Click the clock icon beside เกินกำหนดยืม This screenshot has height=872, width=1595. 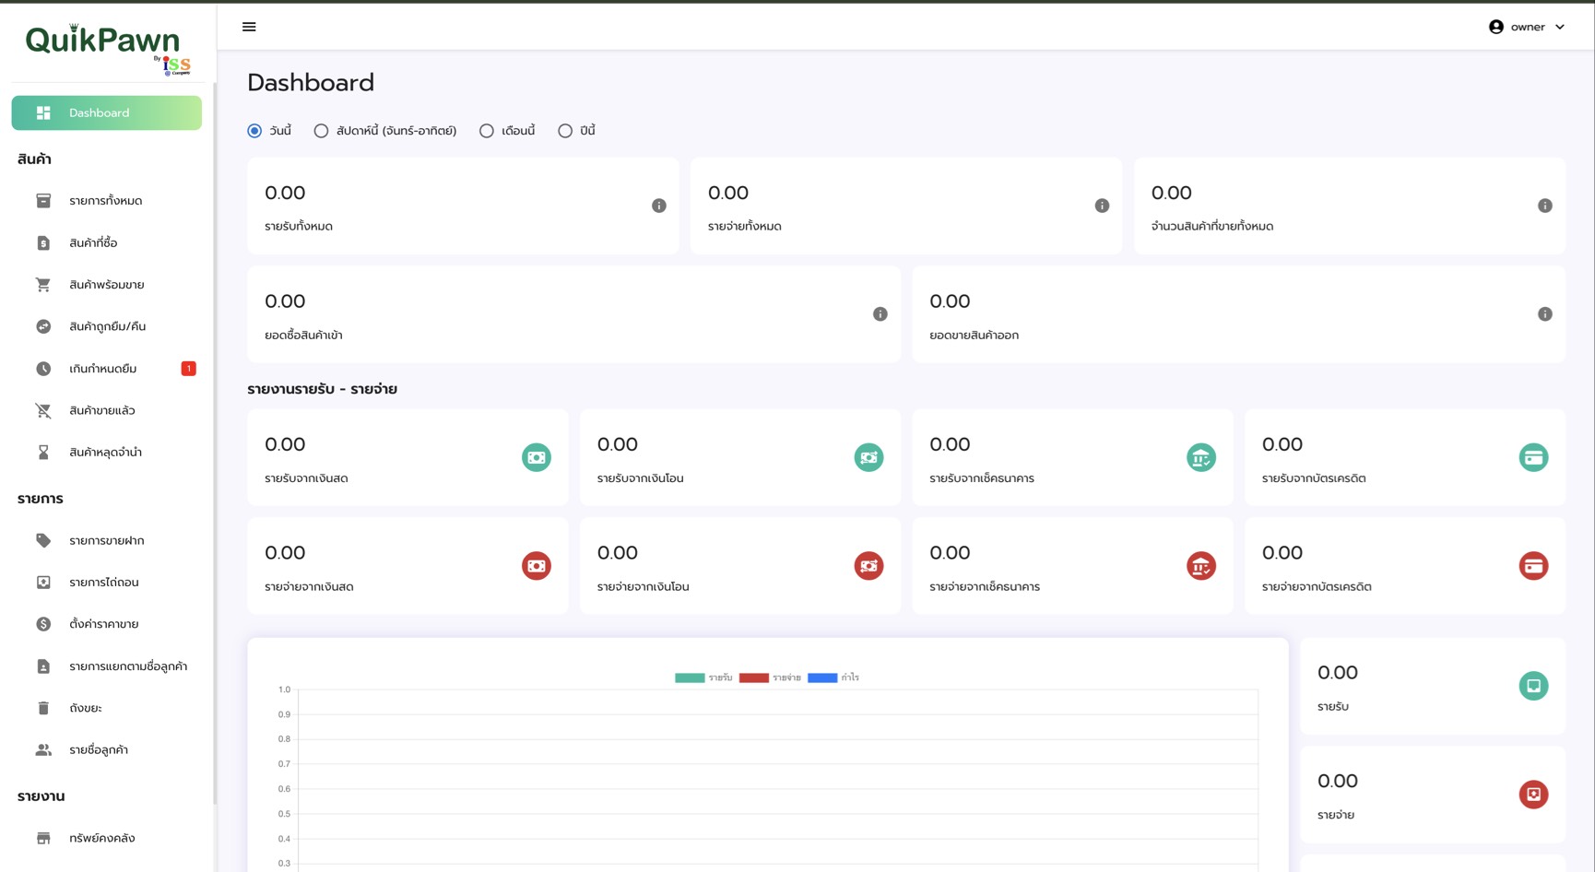pyautogui.click(x=43, y=369)
